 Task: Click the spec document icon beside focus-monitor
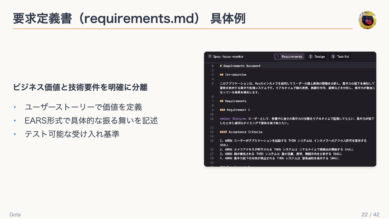(x=210, y=57)
